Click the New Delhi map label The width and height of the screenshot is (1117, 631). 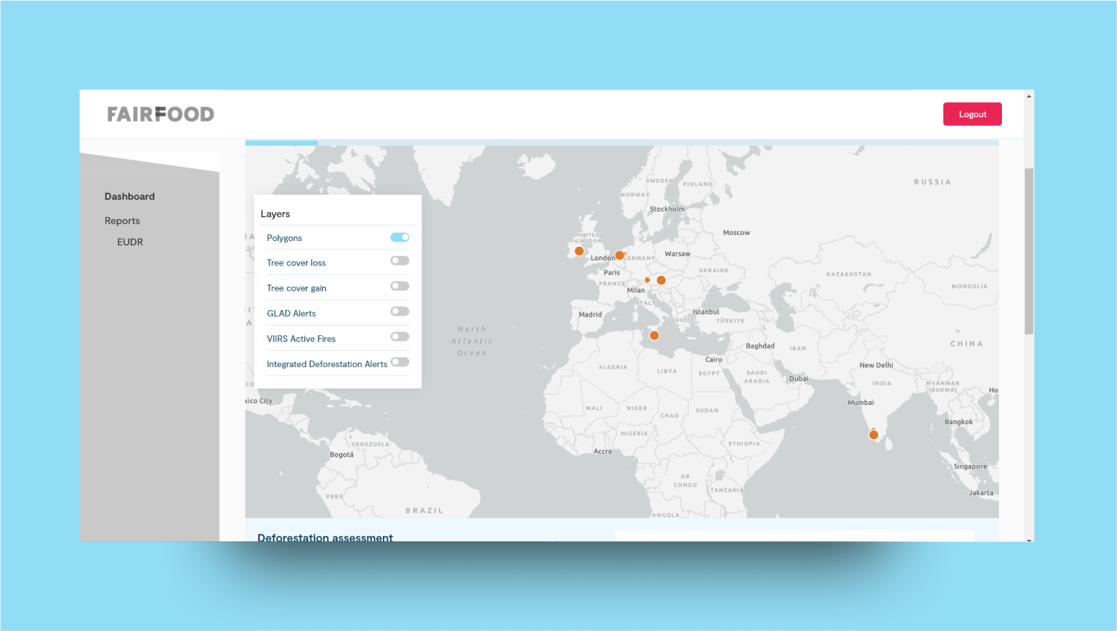[877, 366]
